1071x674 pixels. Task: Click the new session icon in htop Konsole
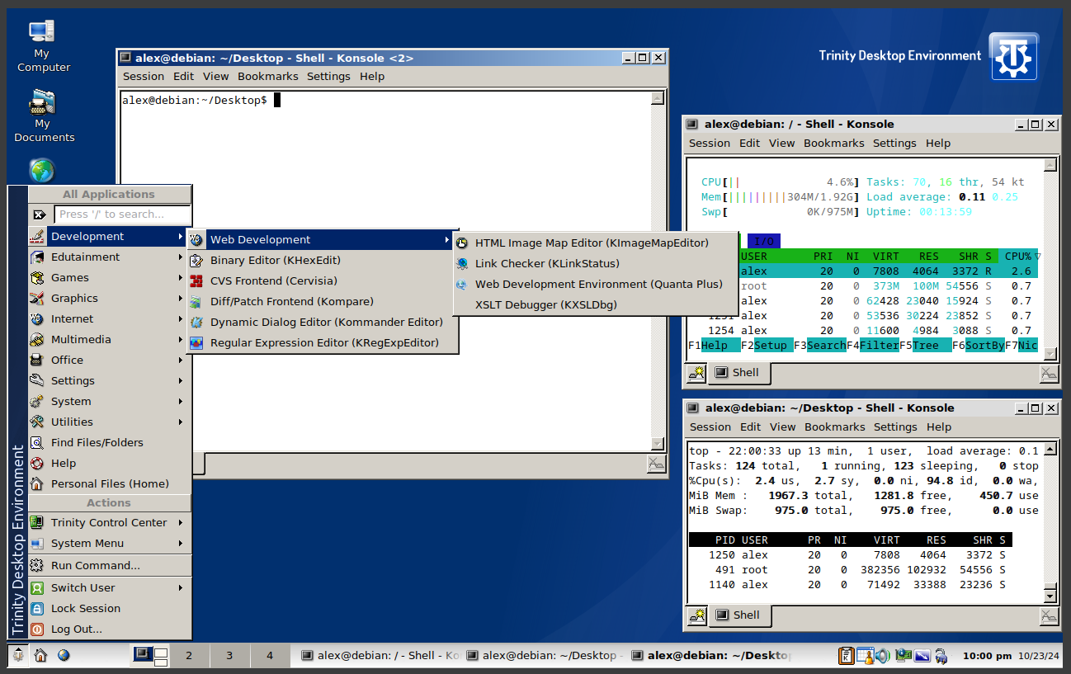point(696,373)
